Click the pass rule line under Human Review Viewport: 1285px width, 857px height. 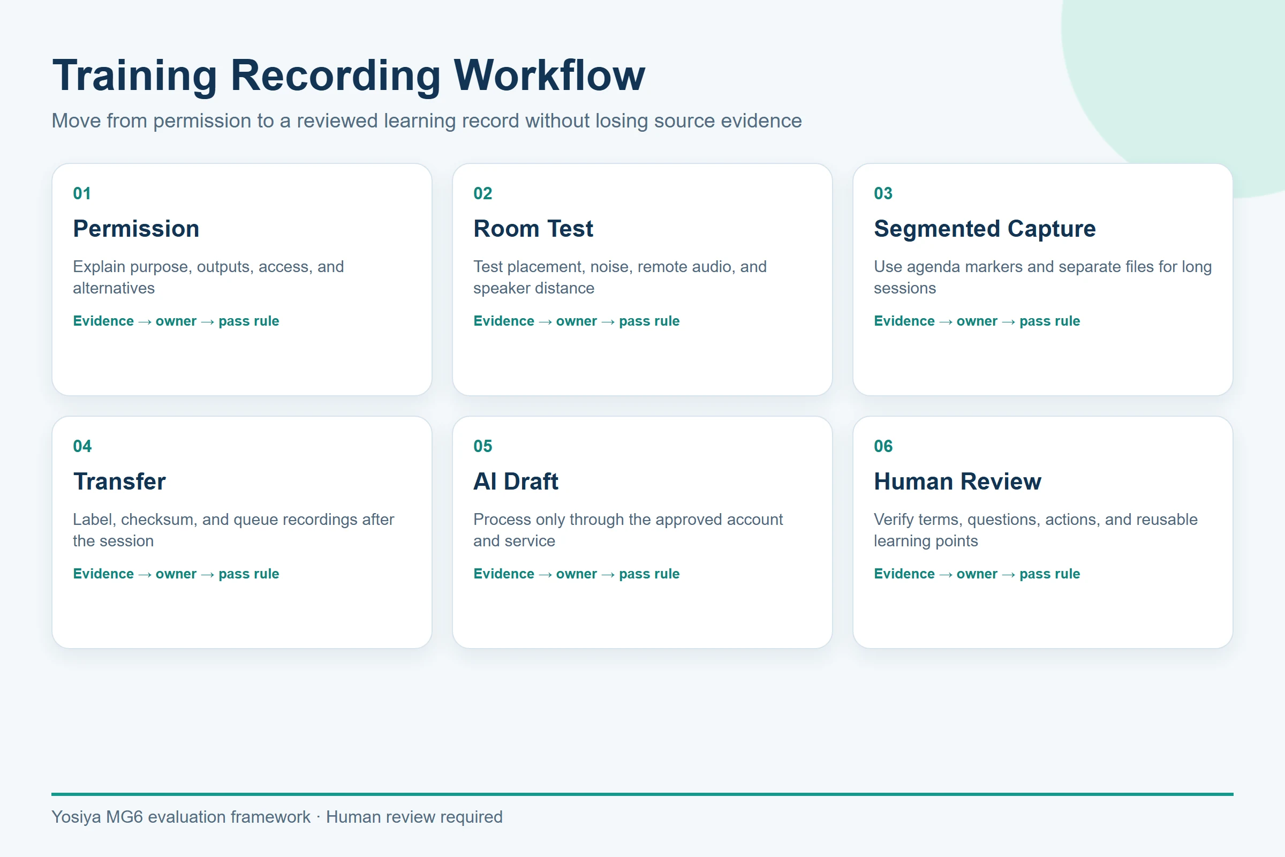click(x=977, y=574)
